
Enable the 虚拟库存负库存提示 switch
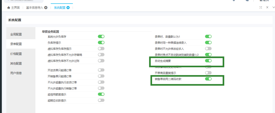(101, 49)
